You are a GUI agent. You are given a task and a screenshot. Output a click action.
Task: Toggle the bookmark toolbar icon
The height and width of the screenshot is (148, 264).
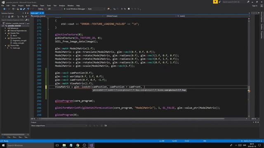(129, 9)
